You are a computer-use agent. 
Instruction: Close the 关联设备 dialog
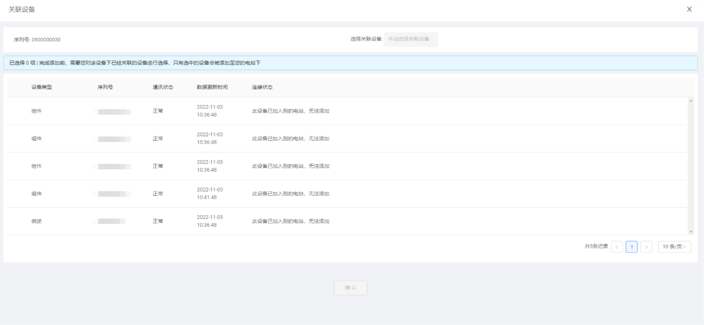[689, 10]
